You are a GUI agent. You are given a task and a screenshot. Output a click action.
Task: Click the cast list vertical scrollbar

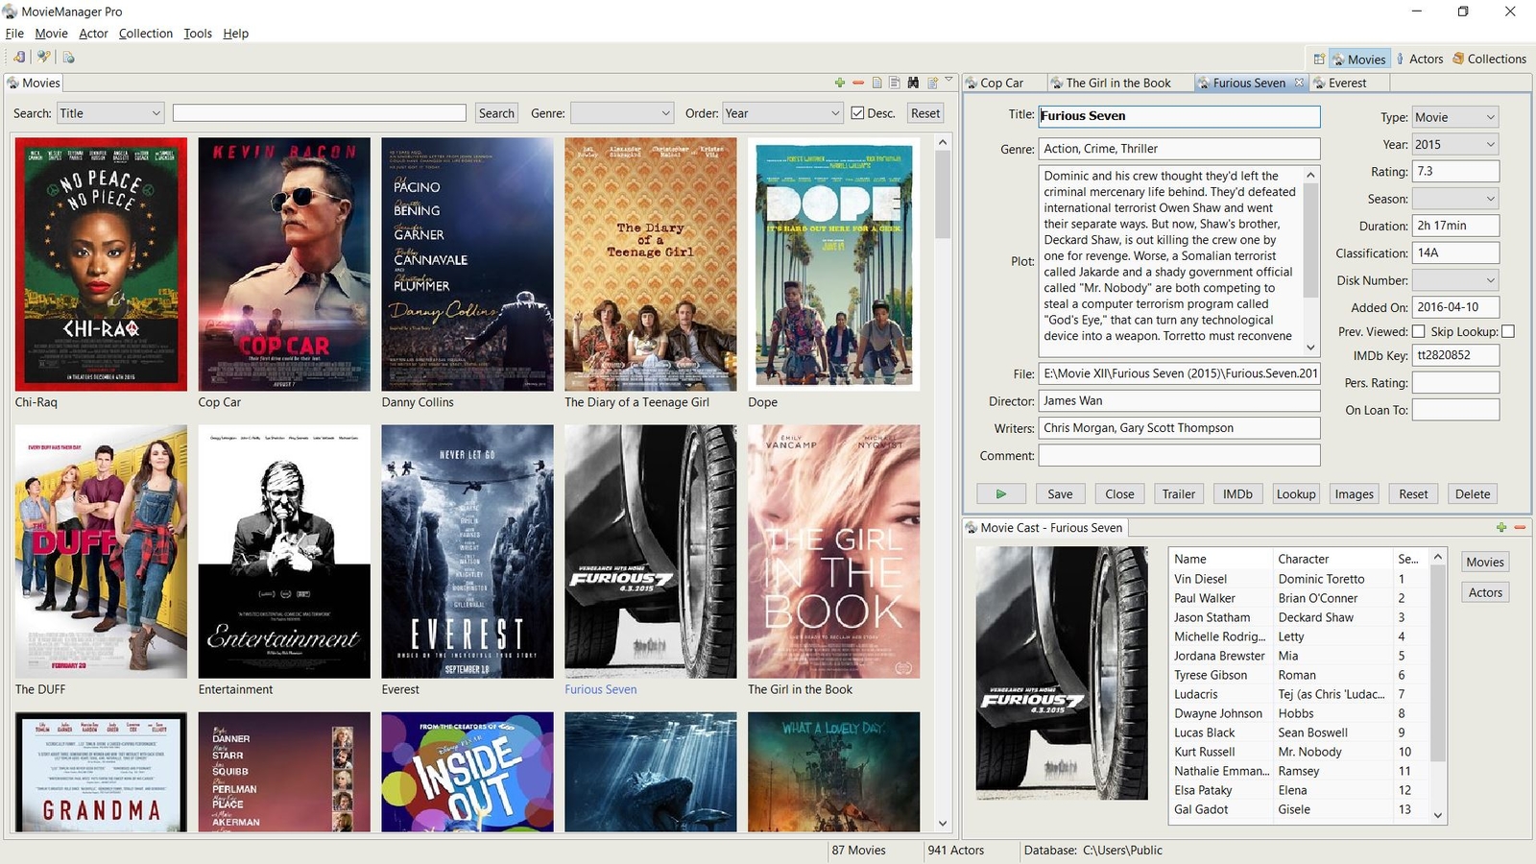click(1438, 685)
